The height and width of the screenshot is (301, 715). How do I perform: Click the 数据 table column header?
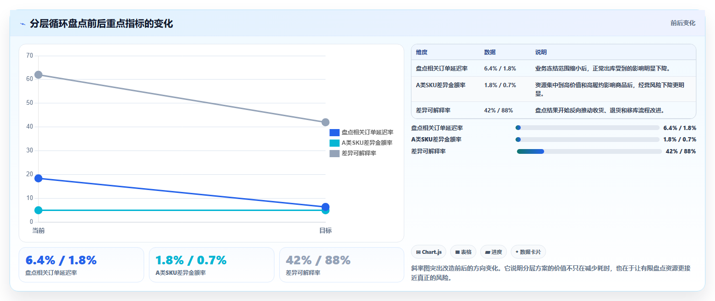(490, 52)
